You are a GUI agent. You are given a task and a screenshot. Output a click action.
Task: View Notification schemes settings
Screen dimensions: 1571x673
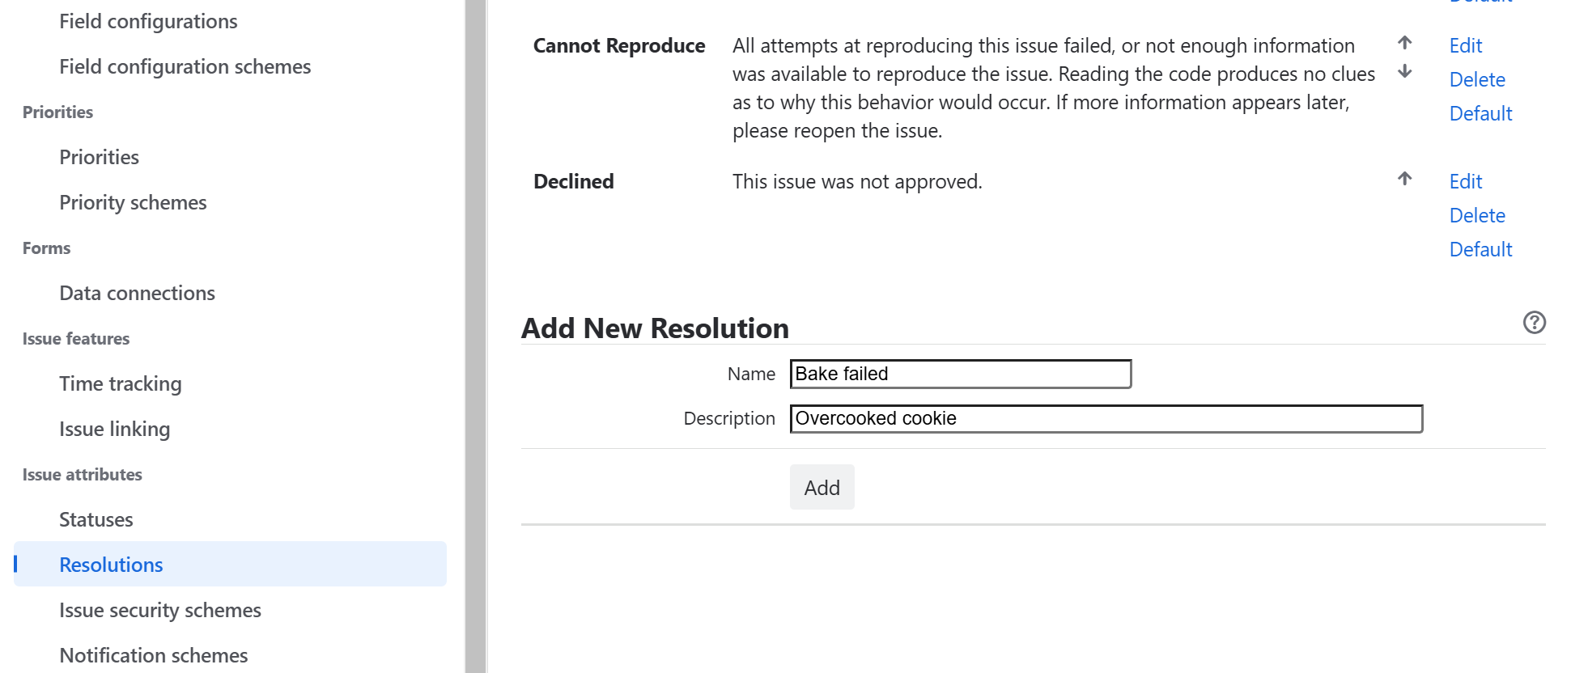coord(153,654)
